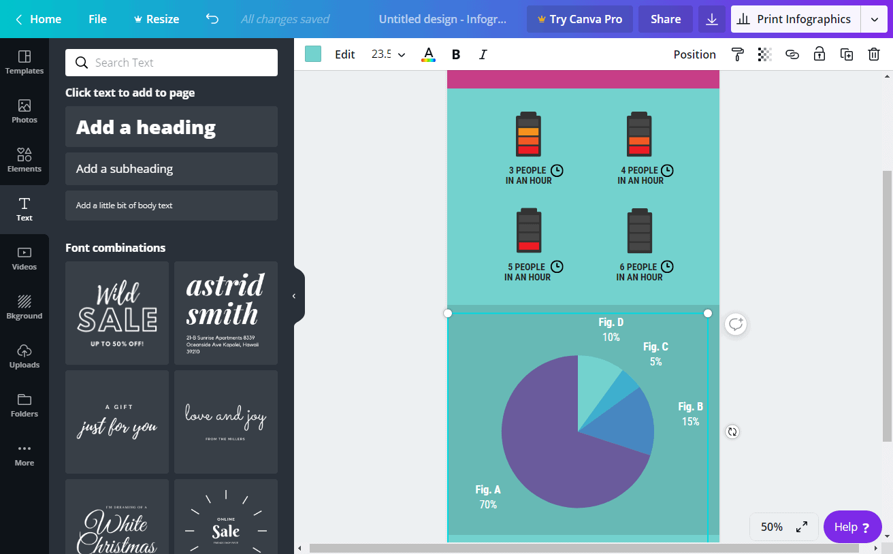
Task: Open the Help button
Action: 853,527
